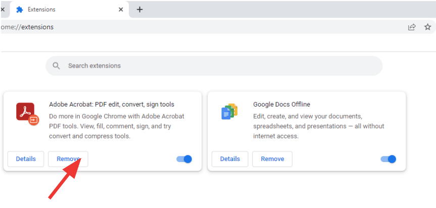Screen dimensions: 436x208
Task: Open a new tab with plus button
Action: click(x=140, y=10)
